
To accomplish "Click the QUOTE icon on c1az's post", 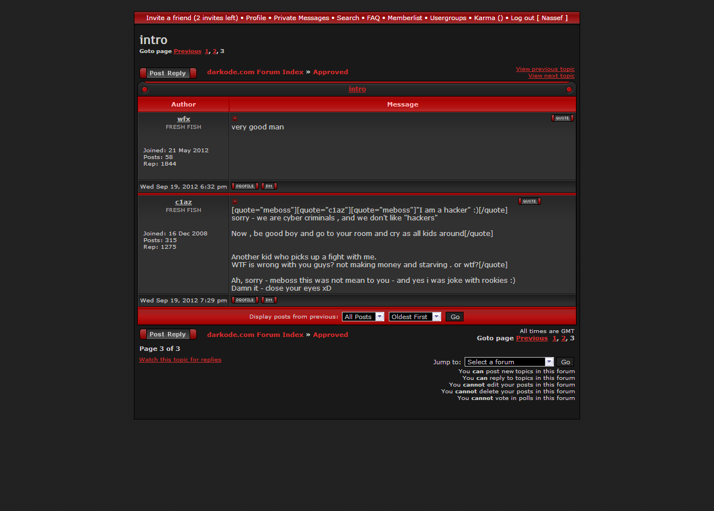I will [x=529, y=201].
